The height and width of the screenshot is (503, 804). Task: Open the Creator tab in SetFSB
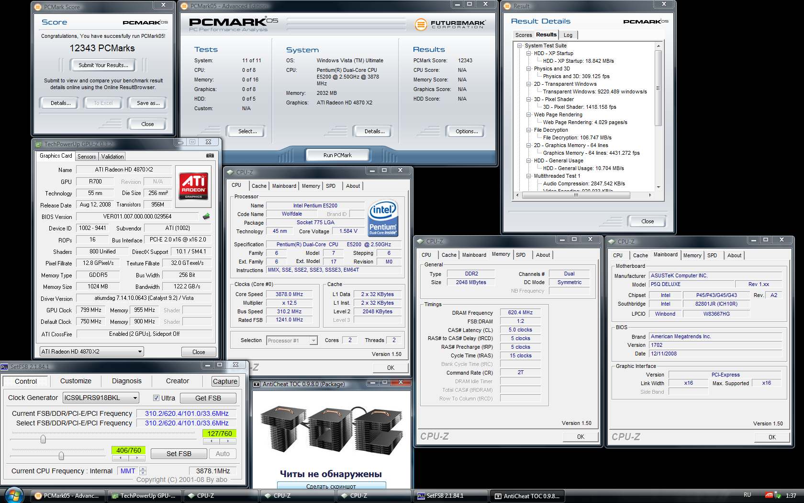(x=178, y=381)
